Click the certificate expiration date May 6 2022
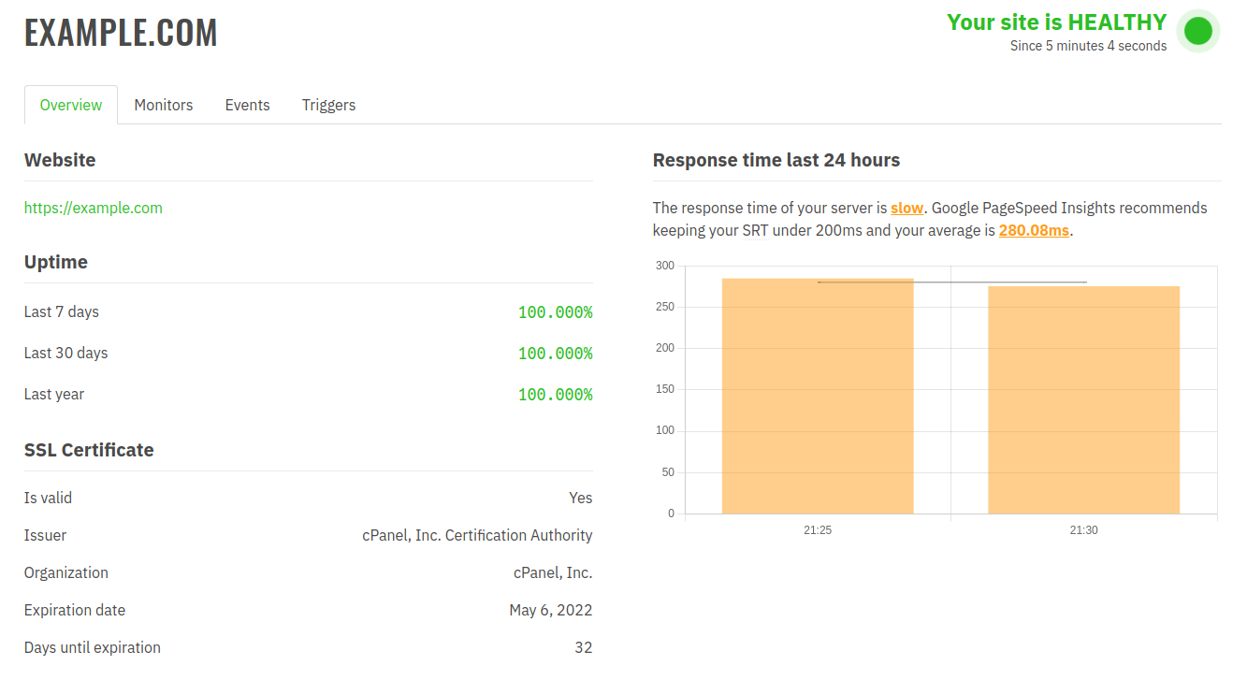Viewport: 1233px width, 680px height. pos(550,609)
